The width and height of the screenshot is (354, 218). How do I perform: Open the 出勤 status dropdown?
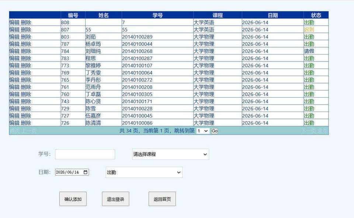coord(144,172)
